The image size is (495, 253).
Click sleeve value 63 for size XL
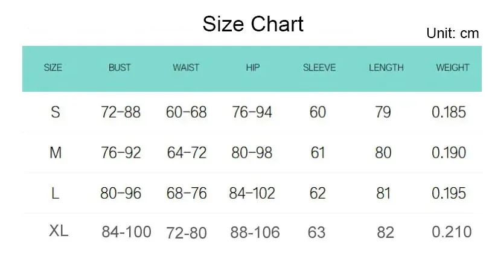[316, 231]
